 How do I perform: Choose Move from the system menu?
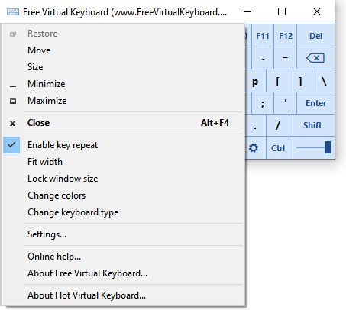click(123, 50)
